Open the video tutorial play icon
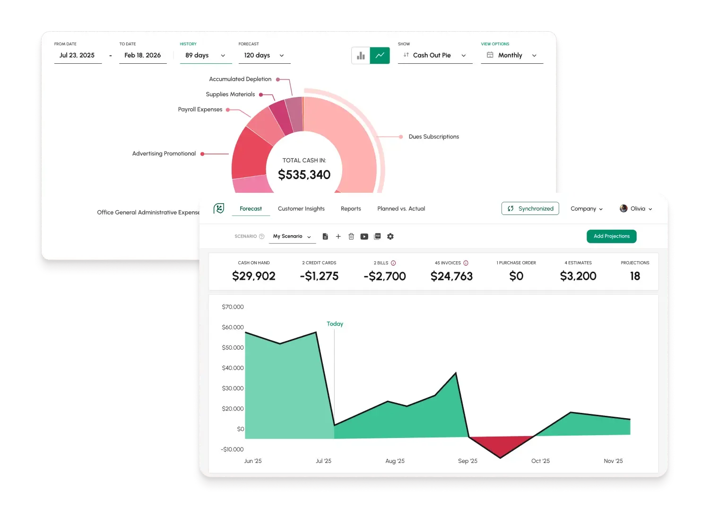Screen dimensions: 709x506 (x=364, y=236)
